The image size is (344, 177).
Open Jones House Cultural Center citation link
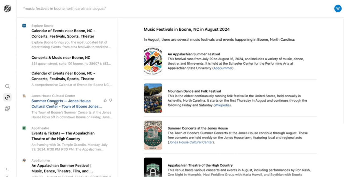(191, 142)
